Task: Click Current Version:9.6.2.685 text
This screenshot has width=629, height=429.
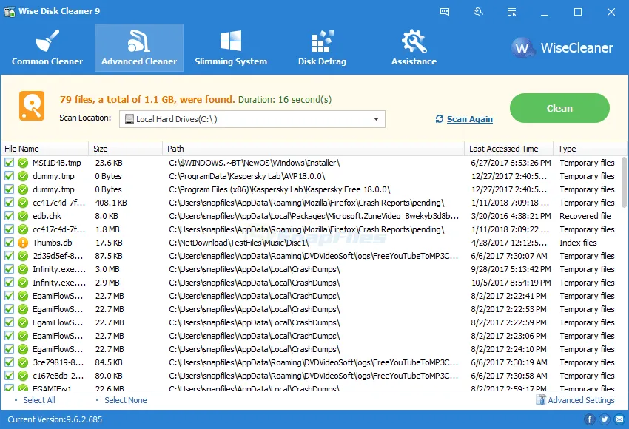Action: [55, 419]
